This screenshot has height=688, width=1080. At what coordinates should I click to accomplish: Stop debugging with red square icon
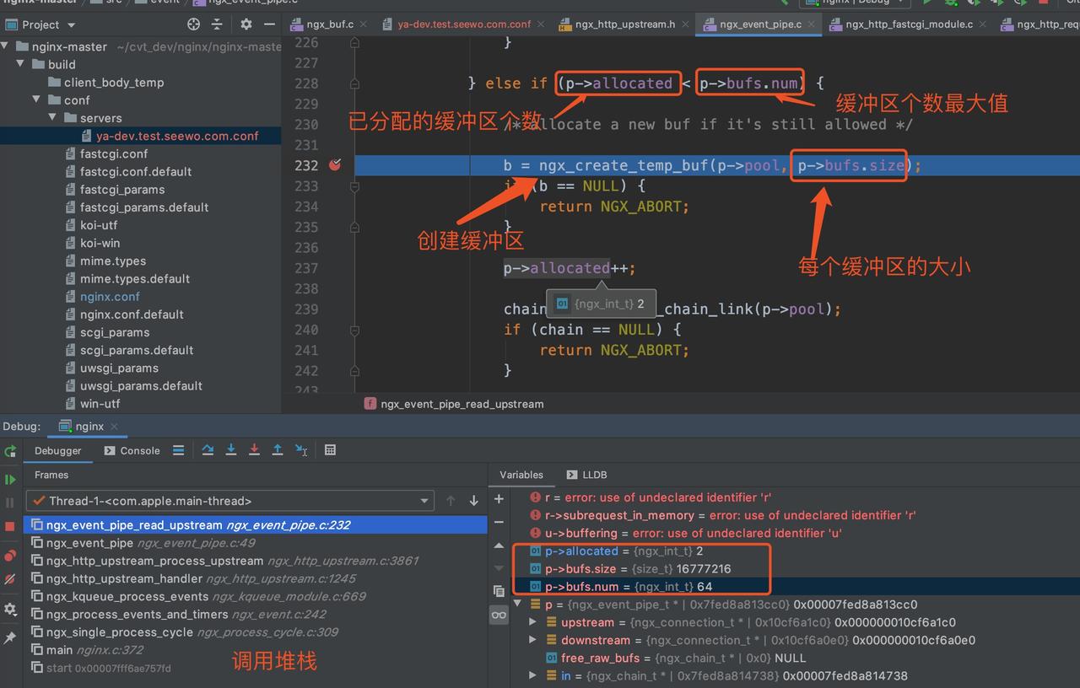coord(10,526)
